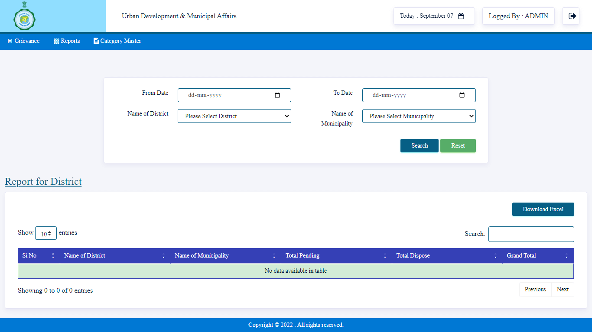592x332 pixels.
Task: Click the government emblem logo
Action: point(25,16)
